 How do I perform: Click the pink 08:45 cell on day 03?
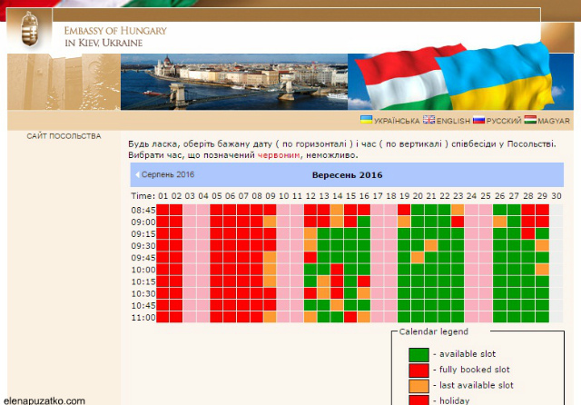tap(190, 210)
